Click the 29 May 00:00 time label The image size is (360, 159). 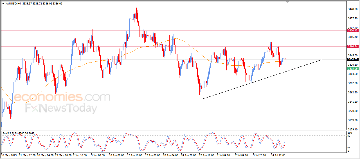(63, 155)
